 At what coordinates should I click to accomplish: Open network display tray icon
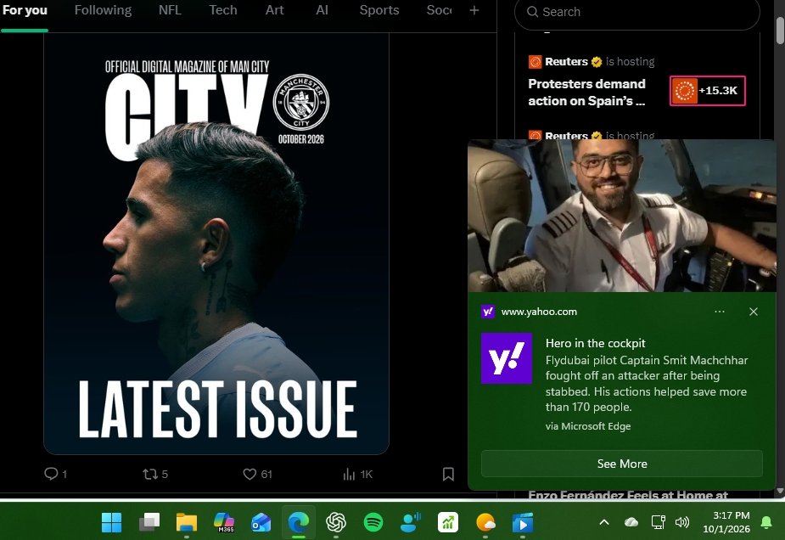point(658,522)
